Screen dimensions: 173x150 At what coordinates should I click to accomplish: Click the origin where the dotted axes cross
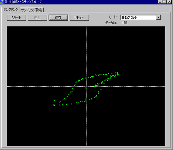[x=86, y=87]
